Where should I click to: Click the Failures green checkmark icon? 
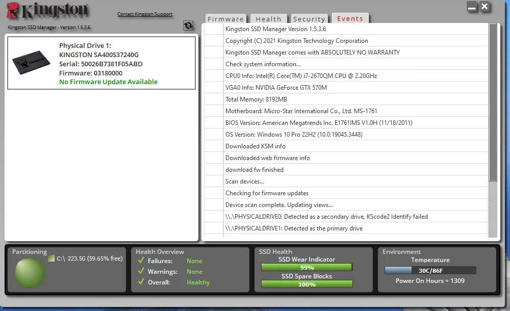click(141, 260)
